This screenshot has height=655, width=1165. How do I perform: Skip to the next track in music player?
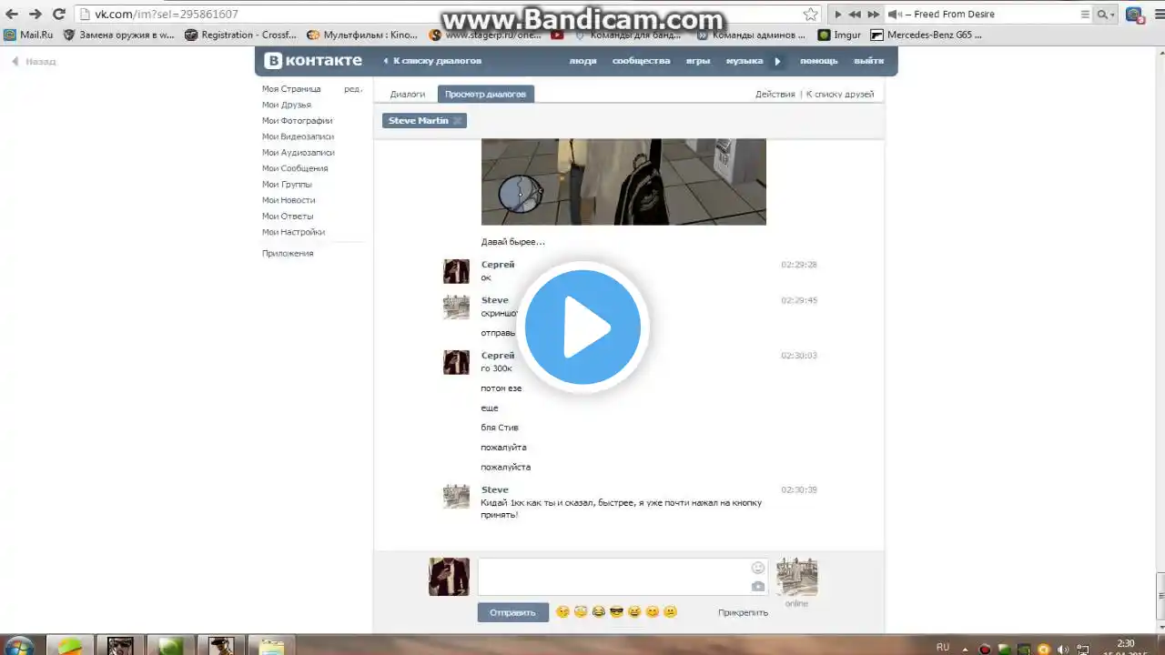coord(873,15)
